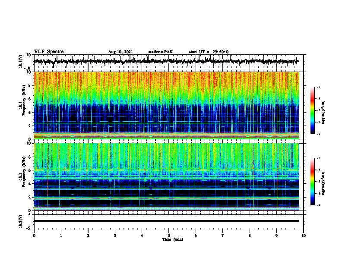
Task: Select the date text "Aug.10, 2021"
Action: 120,52
